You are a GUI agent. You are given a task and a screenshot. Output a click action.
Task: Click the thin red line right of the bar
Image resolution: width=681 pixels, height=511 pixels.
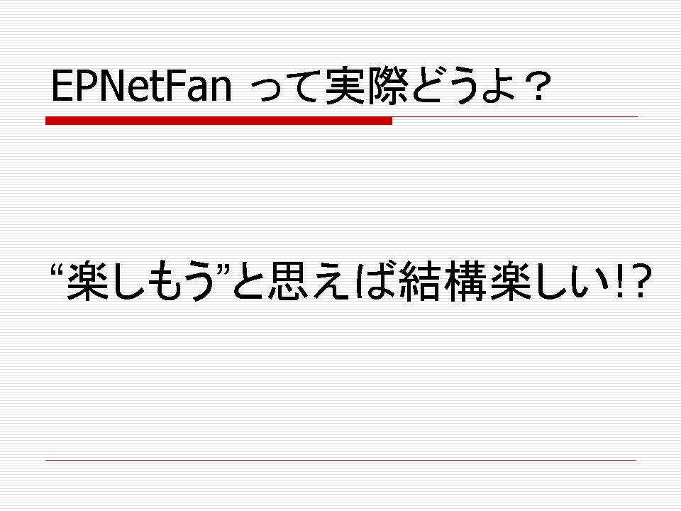pyautogui.click(x=515, y=117)
